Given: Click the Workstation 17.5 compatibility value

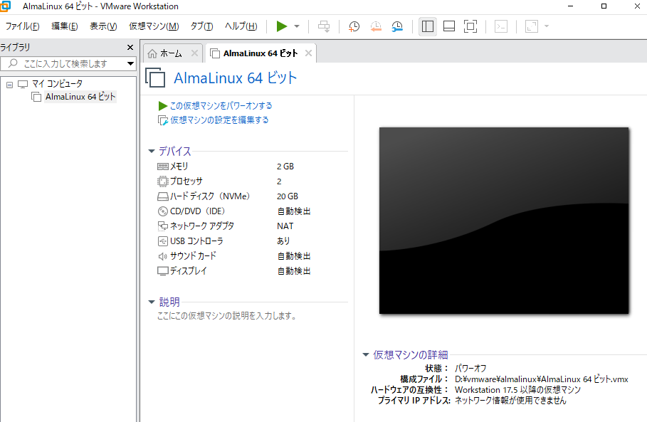Looking at the screenshot, I should [517, 390].
